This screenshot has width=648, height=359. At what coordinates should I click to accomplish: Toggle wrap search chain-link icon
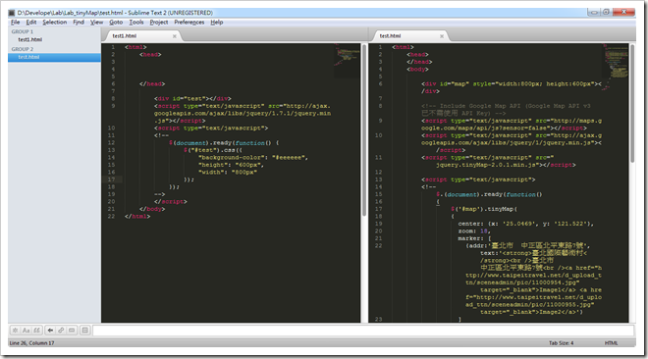(x=61, y=331)
